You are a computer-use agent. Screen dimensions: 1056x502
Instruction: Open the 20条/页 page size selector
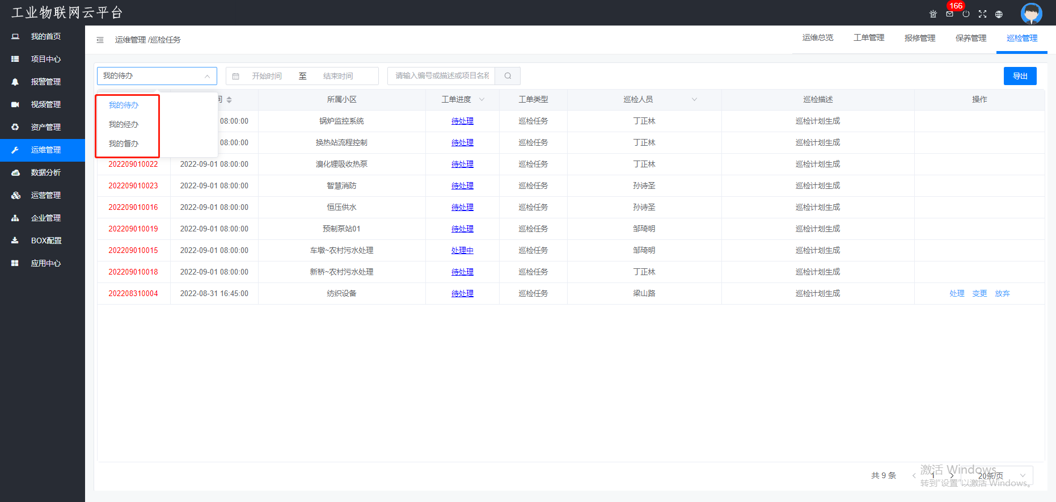click(1002, 475)
